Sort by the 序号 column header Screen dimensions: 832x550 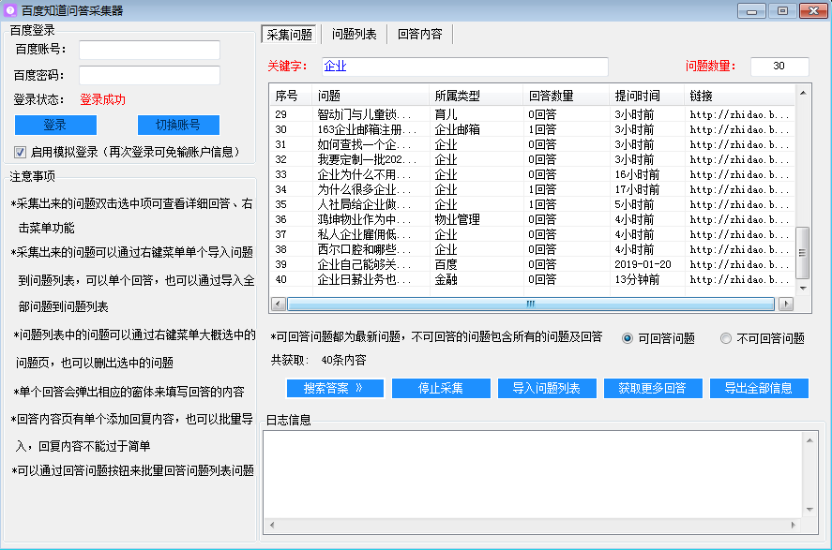[291, 96]
